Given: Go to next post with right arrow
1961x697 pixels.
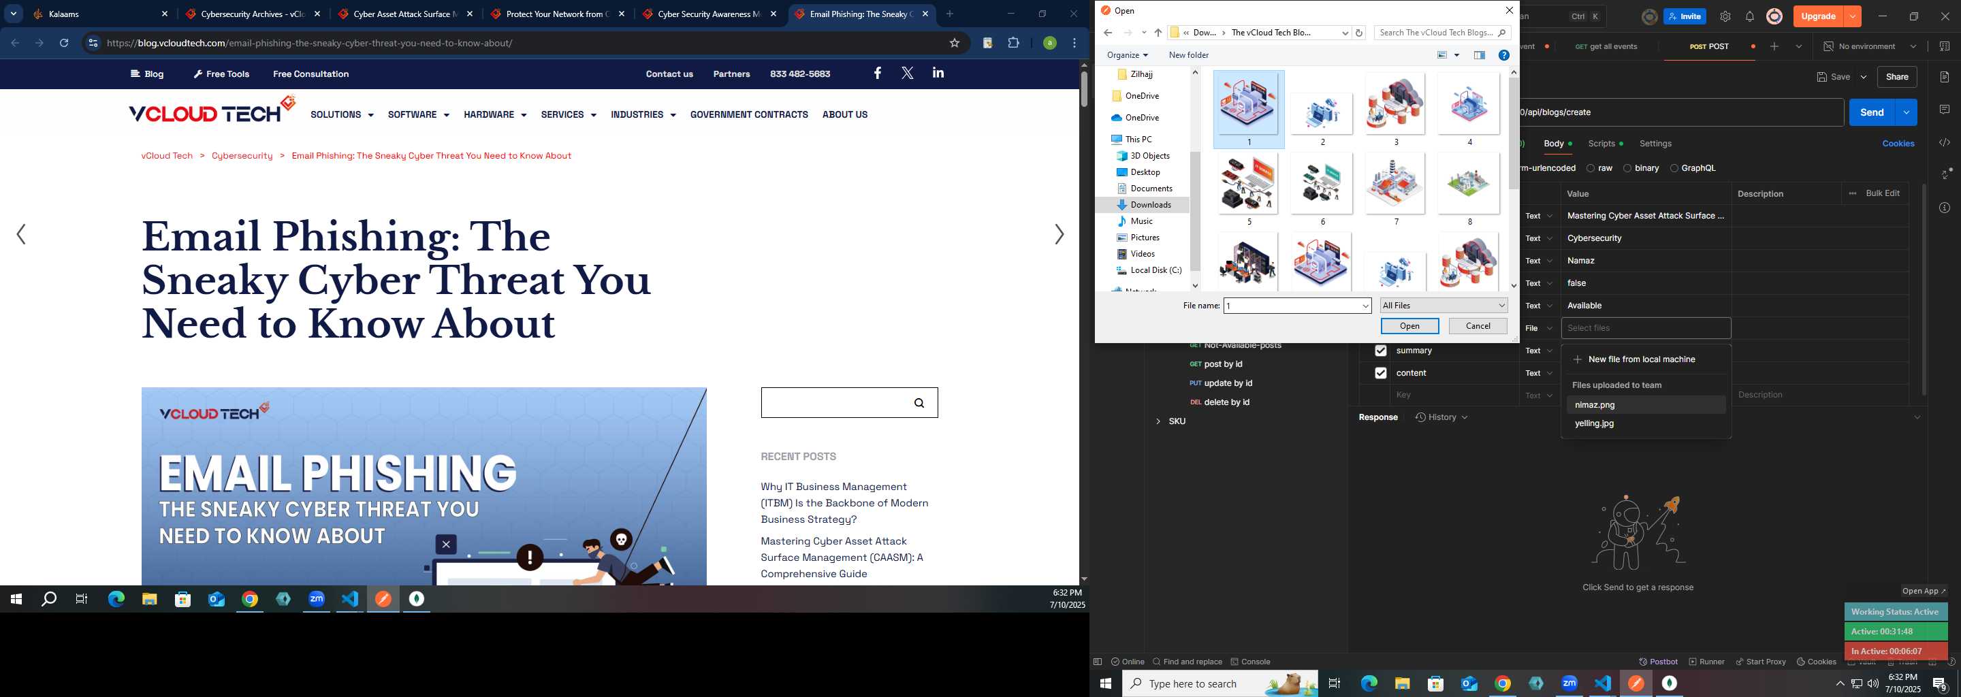Looking at the screenshot, I should (x=1059, y=234).
